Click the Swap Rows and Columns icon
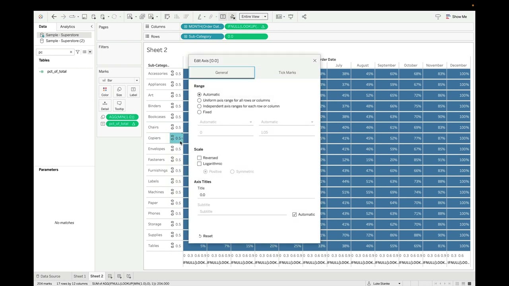This screenshot has width=509, height=286. coord(167,17)
